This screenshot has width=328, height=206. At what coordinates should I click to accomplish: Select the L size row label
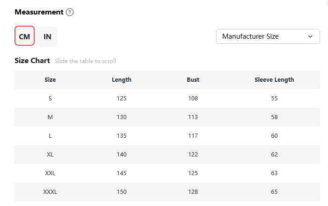pyautogui.click(x=50, y=136)
